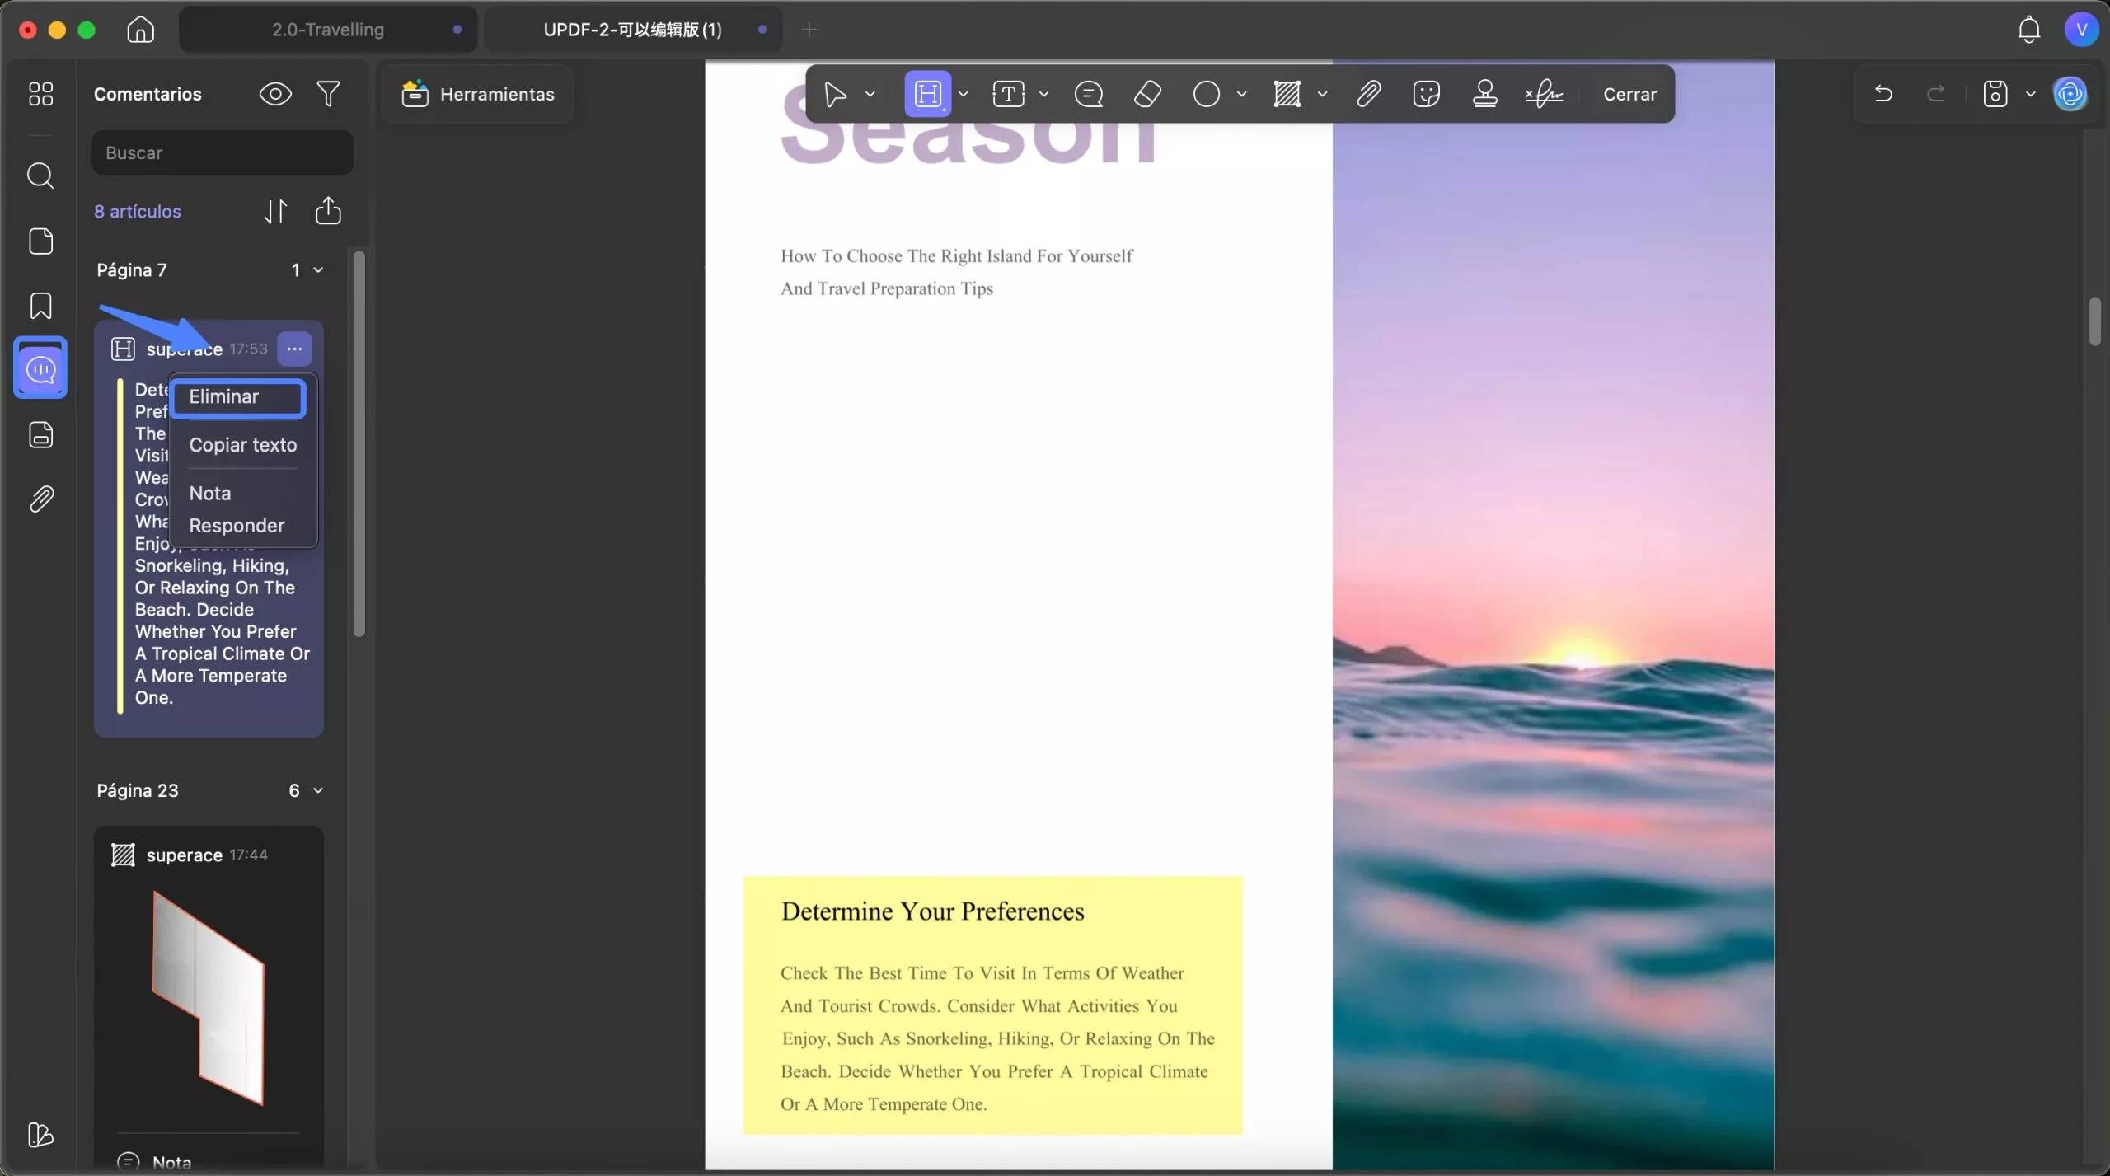The width and height of the screenshot is (2110, 1176).
Task: Toggle the highlight tool
Action: tap(928, 94)
